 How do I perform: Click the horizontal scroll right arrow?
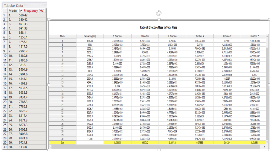(265, 147)
